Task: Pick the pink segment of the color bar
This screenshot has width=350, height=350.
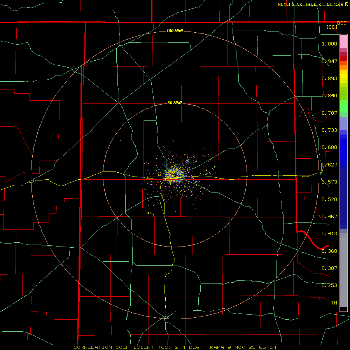Action: tap(343, 42)
